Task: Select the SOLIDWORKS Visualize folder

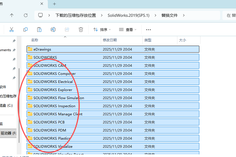Action: [113, 147]
